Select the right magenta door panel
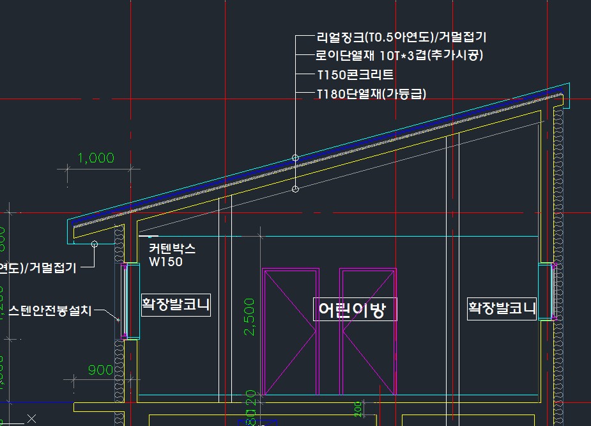591x426 pixels. (x=368, y=332)
